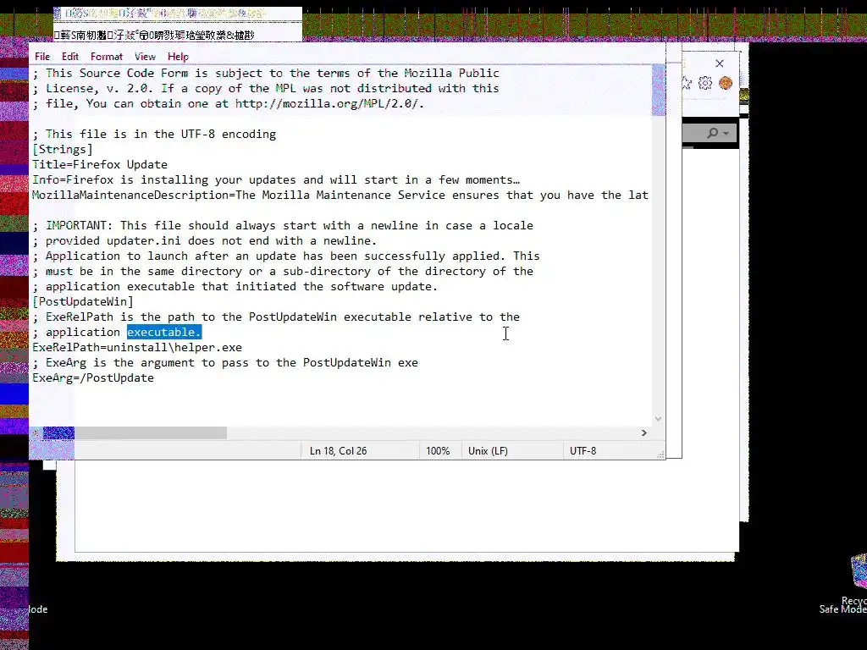867x650 pixels.
Task: Click the orange smiley feedback icon in browser
Action: pyautogui.click(x=726, y=83)
